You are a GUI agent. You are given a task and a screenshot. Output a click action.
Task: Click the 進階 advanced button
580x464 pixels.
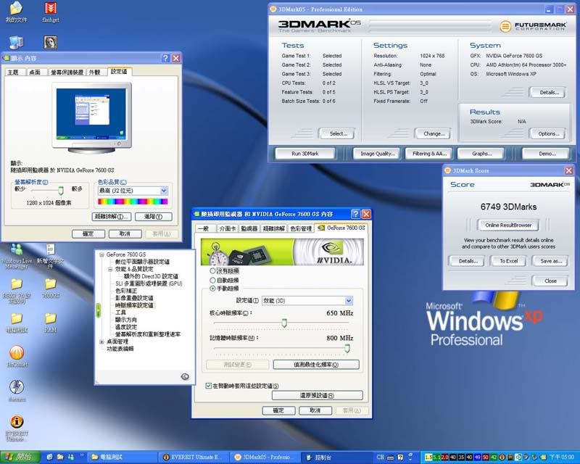(154, 217)
